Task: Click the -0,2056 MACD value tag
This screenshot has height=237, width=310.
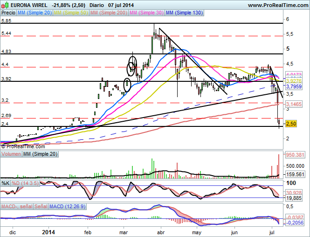Action: (295, 223)
